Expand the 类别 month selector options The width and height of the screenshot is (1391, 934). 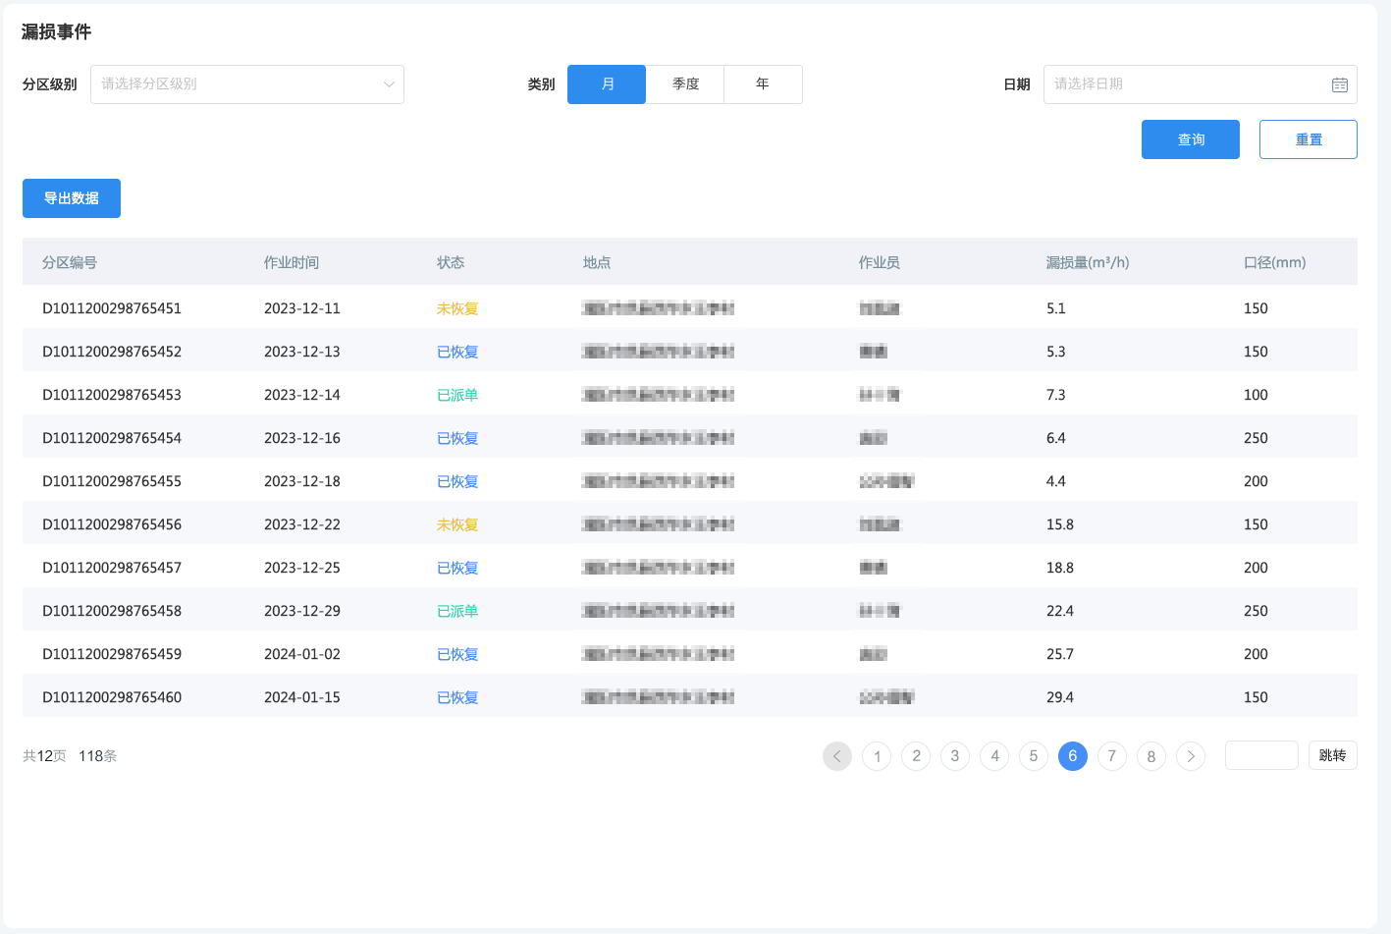click(x=606, y=84)
